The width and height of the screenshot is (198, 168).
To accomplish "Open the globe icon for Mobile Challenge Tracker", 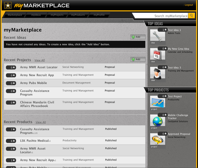I will (x=157, y=121).
